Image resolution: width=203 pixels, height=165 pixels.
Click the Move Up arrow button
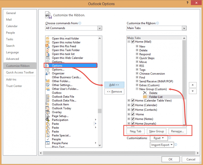[x=193, y=85]
